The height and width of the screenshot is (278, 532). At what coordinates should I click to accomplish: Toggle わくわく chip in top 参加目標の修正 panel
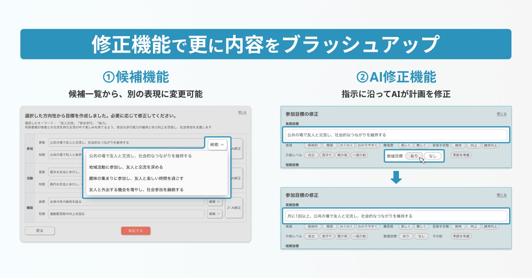(x=346, y=146)
